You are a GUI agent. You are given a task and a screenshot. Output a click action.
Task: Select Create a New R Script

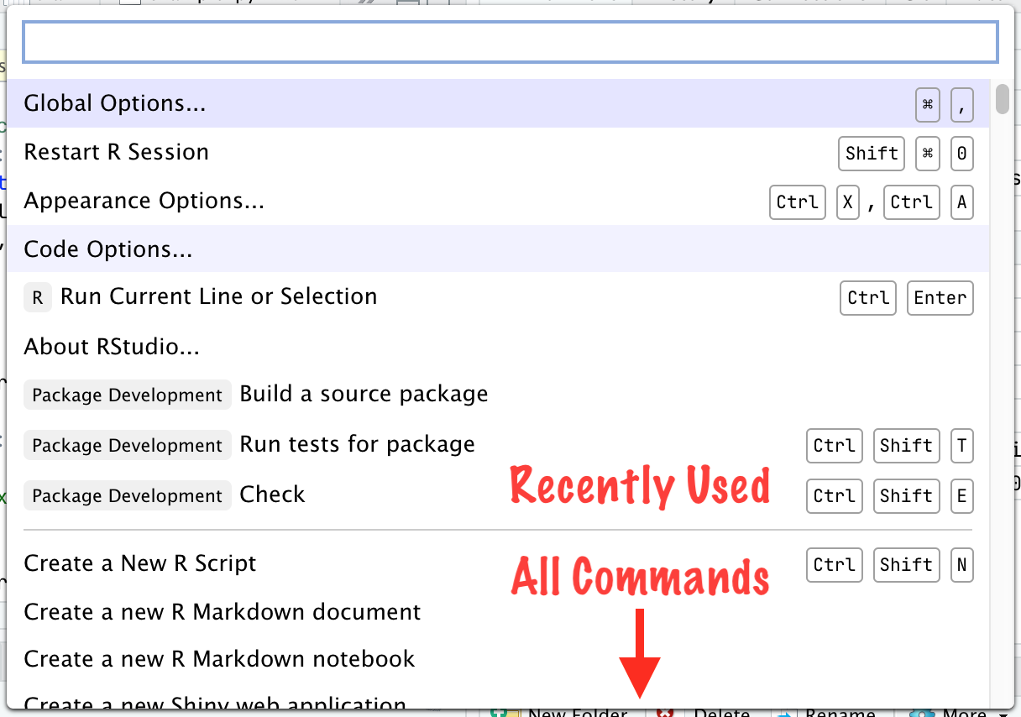[x=140, y=563]
